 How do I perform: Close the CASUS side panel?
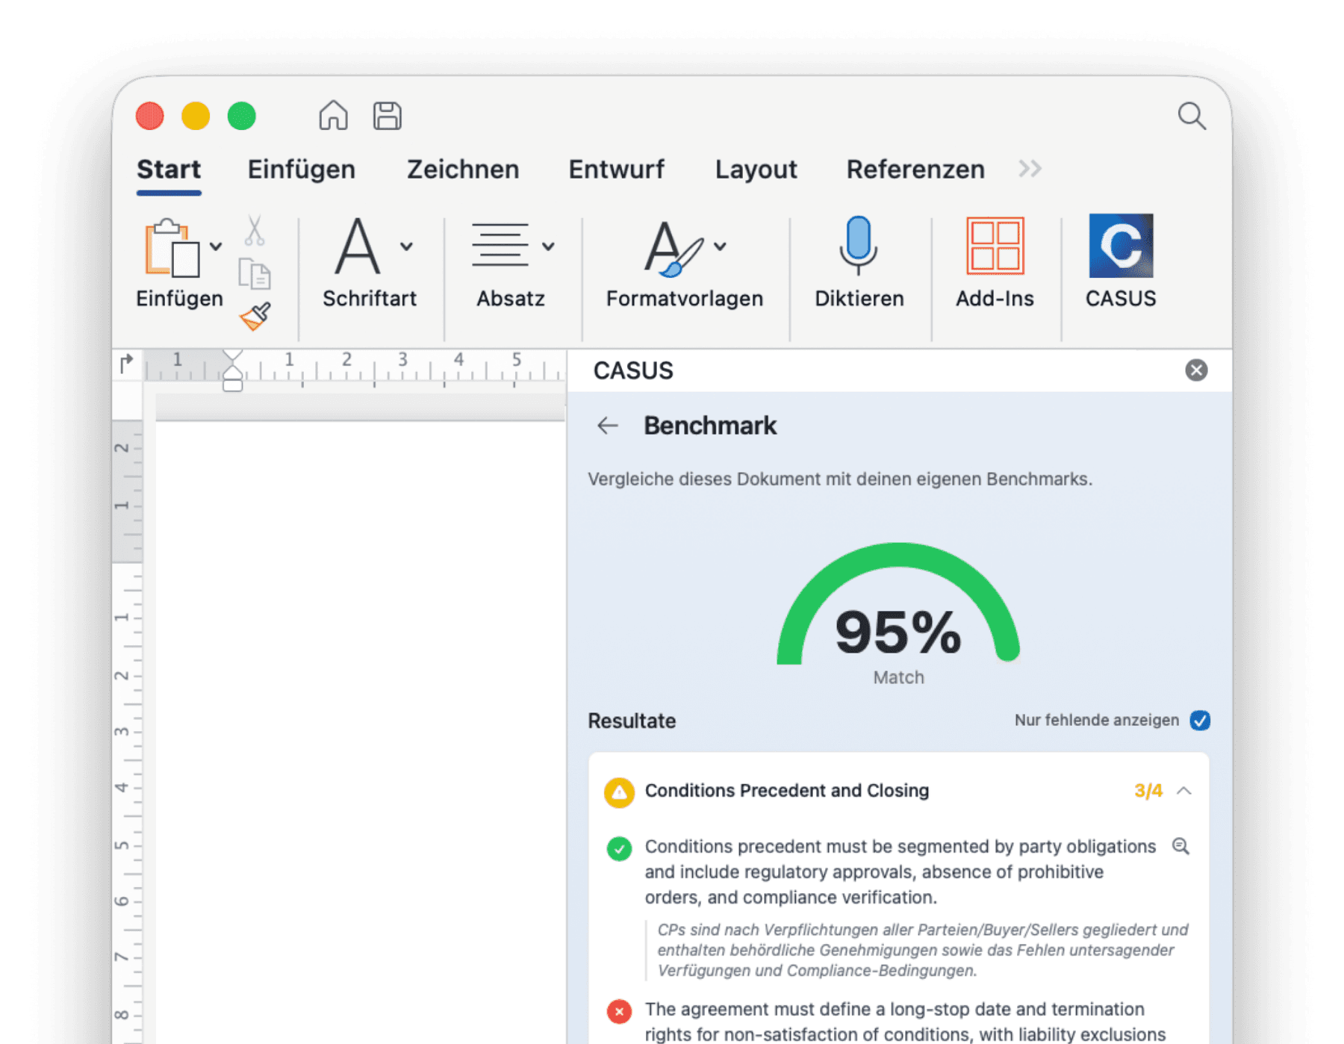[x=1196, y=370]
